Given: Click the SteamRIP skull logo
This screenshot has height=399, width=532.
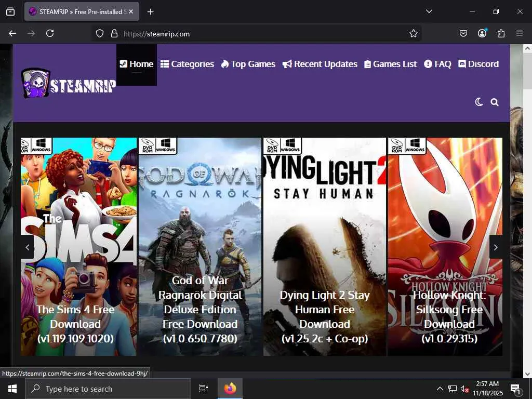Looking at the screenshot, I should click(68, 83).
